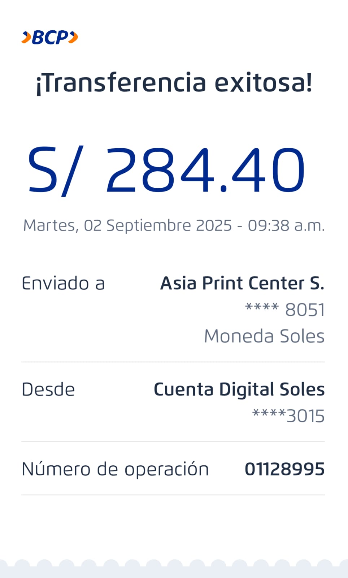The image size is (348, 578).
Task: Select the operation number 01128995
Action: 284,469
